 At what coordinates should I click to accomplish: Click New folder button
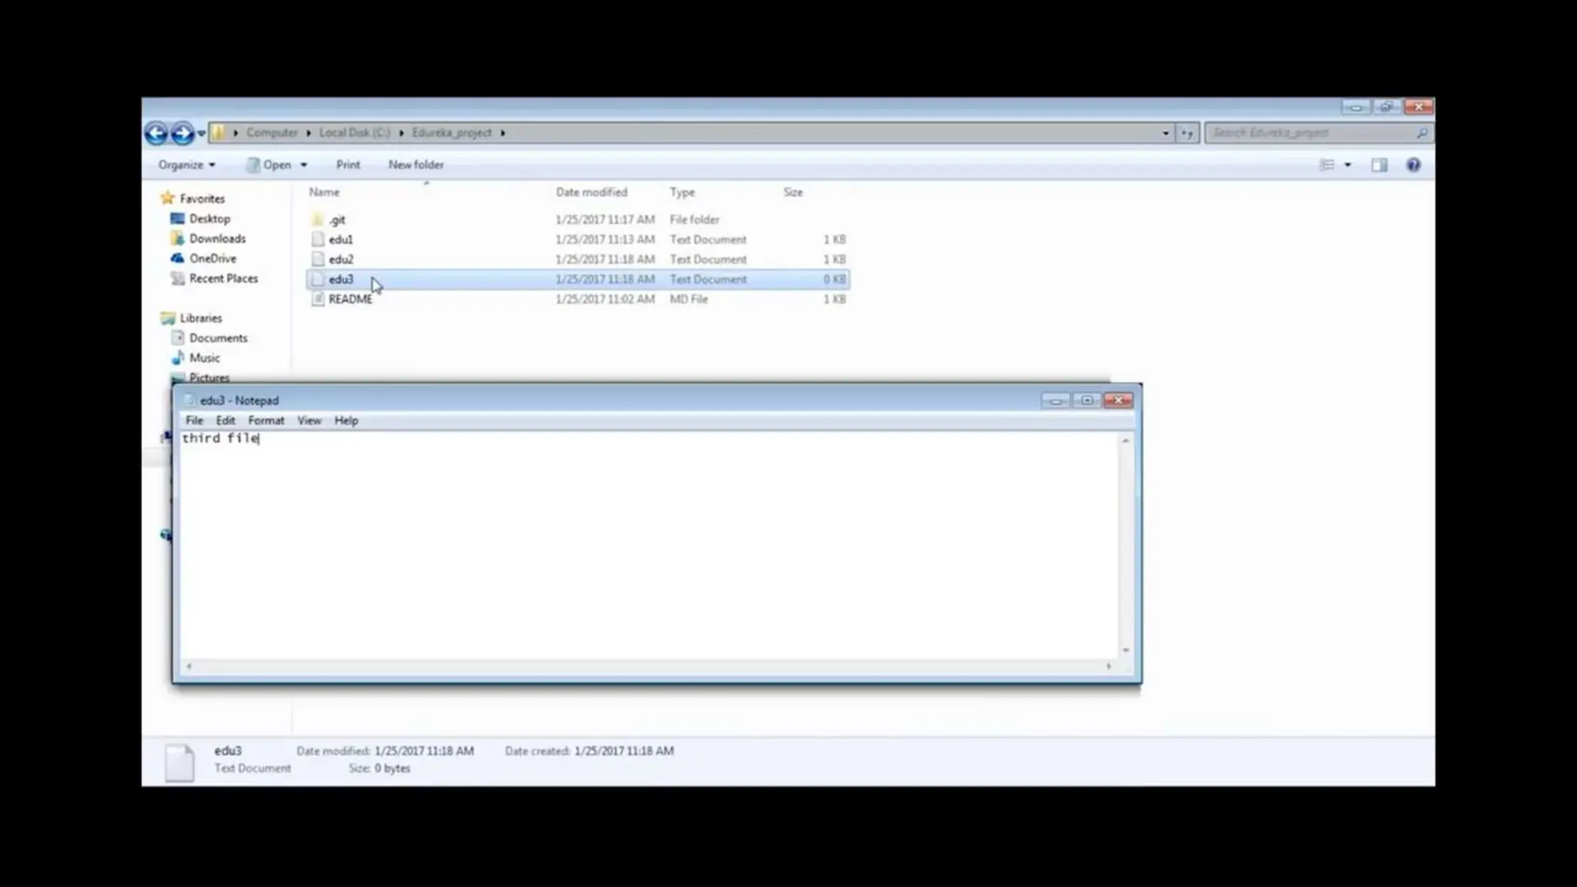(416, 165)
